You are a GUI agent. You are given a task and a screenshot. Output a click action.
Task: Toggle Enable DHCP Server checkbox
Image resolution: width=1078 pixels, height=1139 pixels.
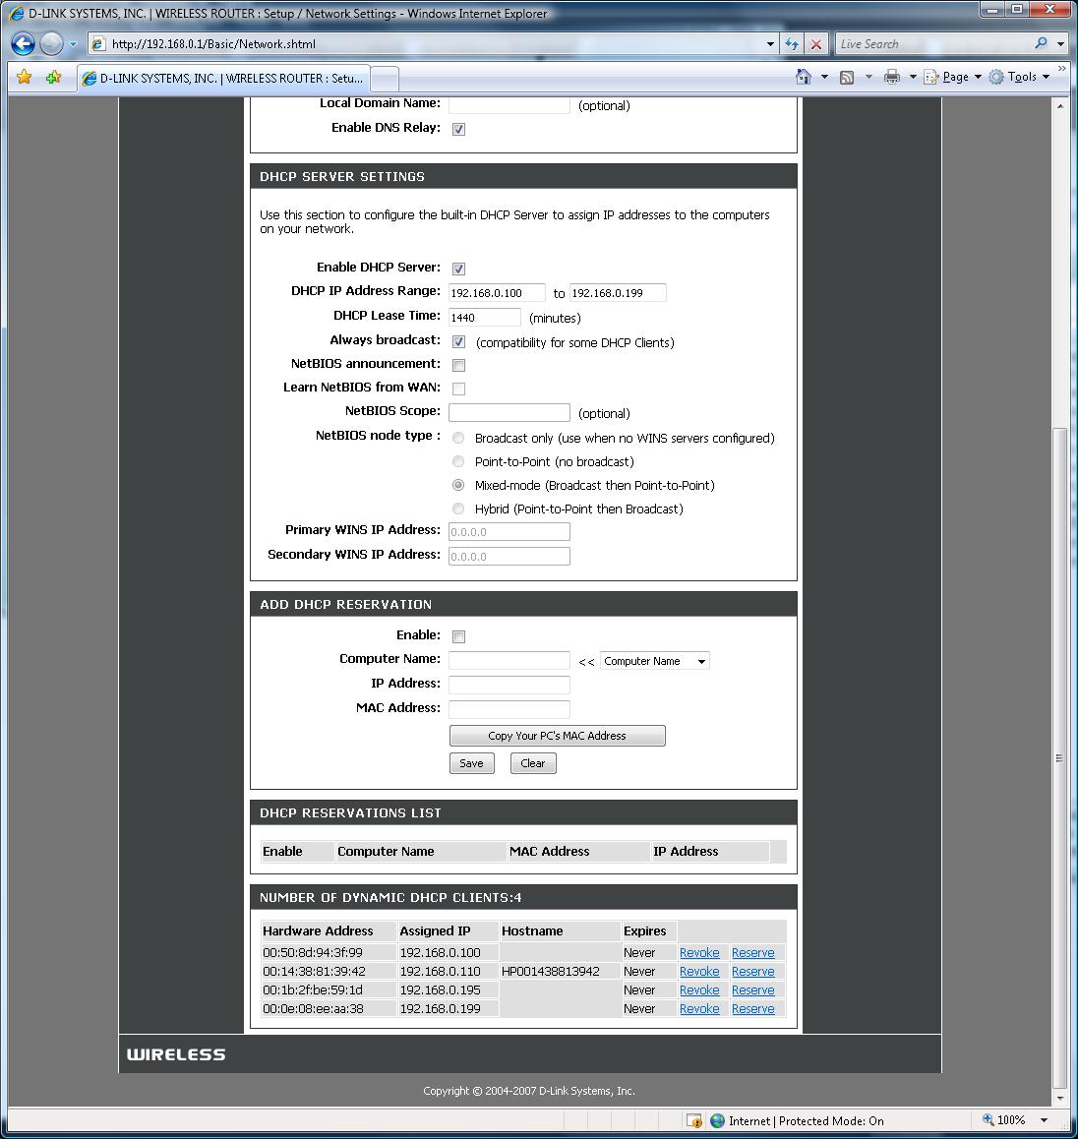(x=458, y=269)
